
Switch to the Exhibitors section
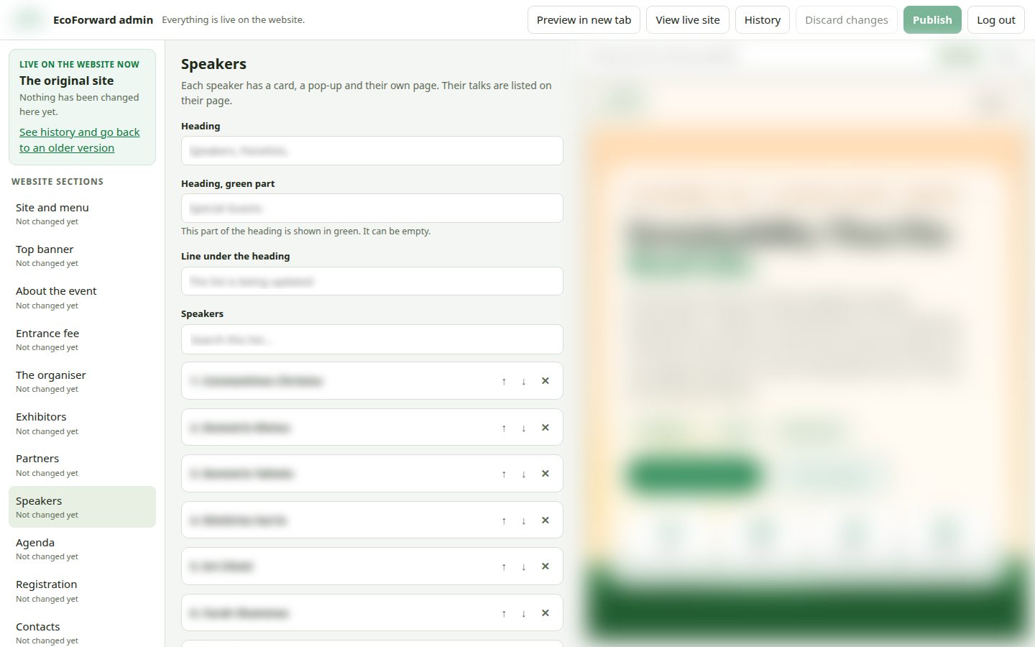82,423
